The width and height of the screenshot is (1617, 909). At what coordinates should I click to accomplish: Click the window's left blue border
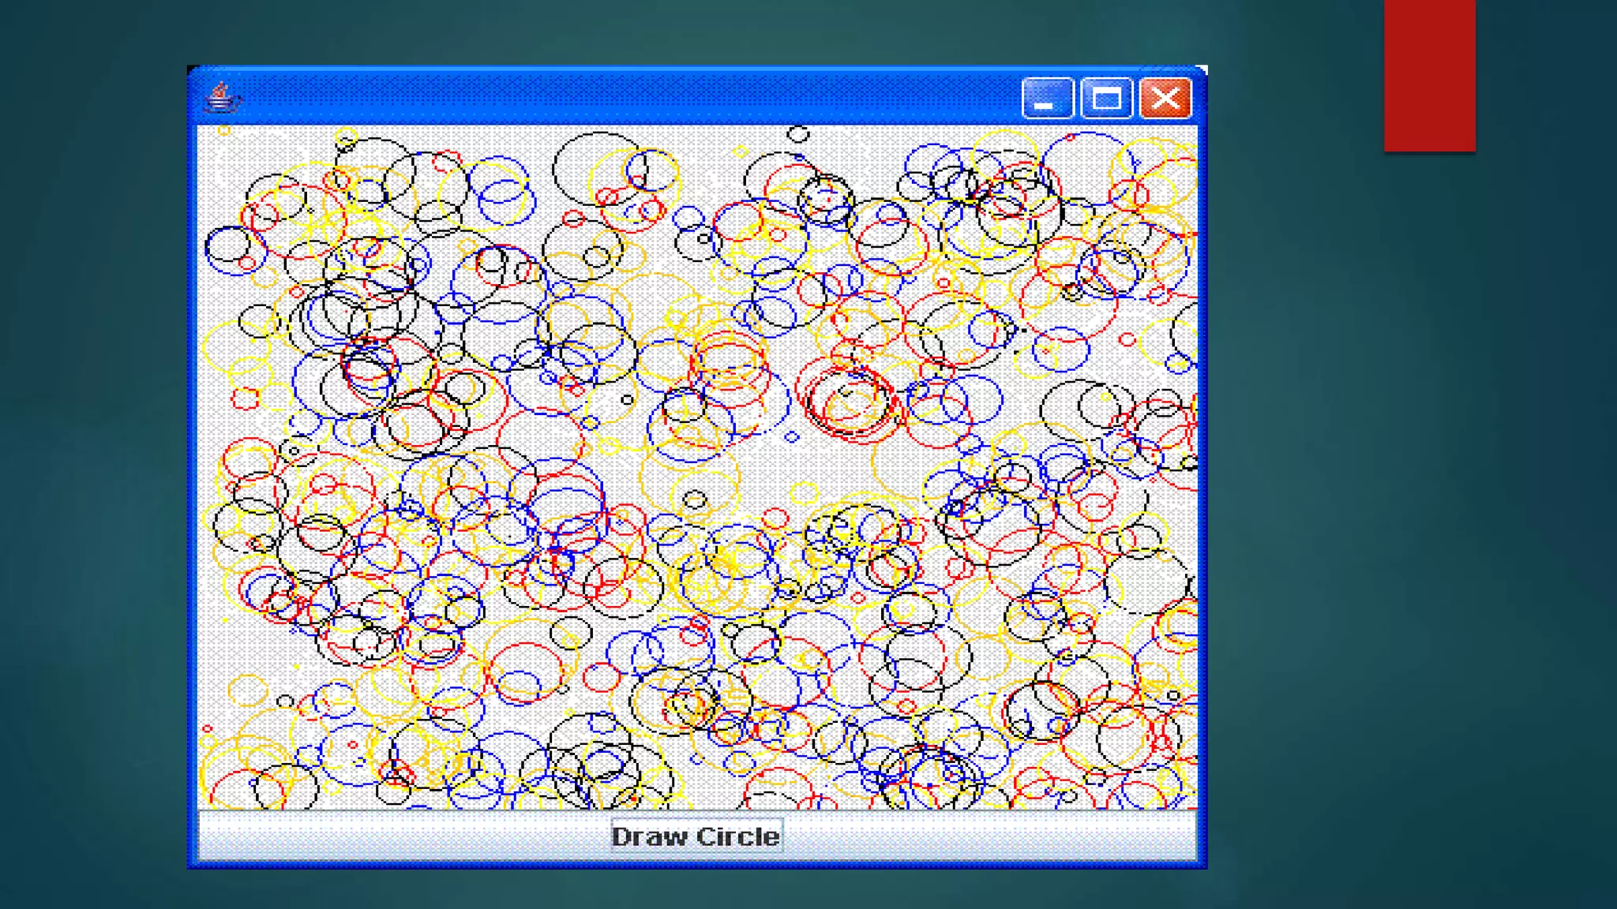tap(192, 473)
